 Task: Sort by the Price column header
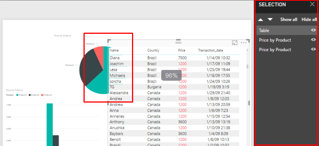182,50
